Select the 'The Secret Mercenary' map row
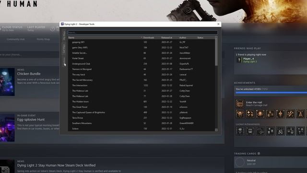The height and width of the screenshot is (173, 307). pyautogui.click(x=142, y=80)
